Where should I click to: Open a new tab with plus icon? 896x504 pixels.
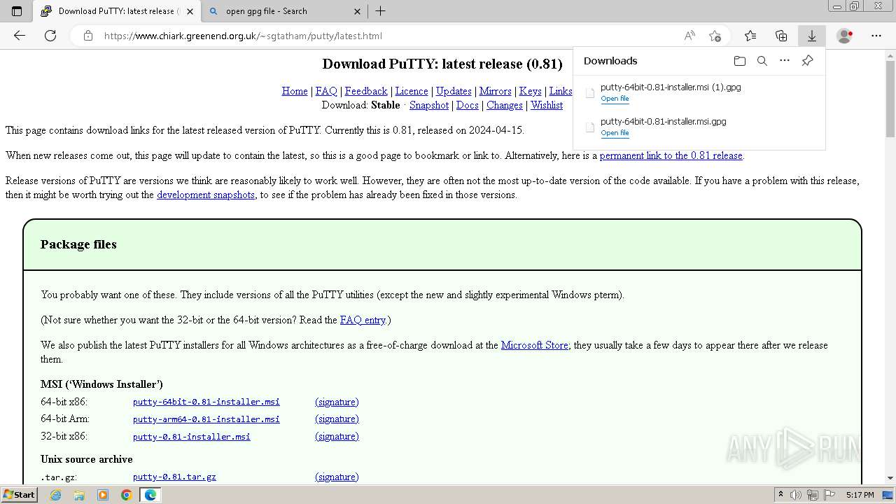pyautogui.click(x=381, y=11)
